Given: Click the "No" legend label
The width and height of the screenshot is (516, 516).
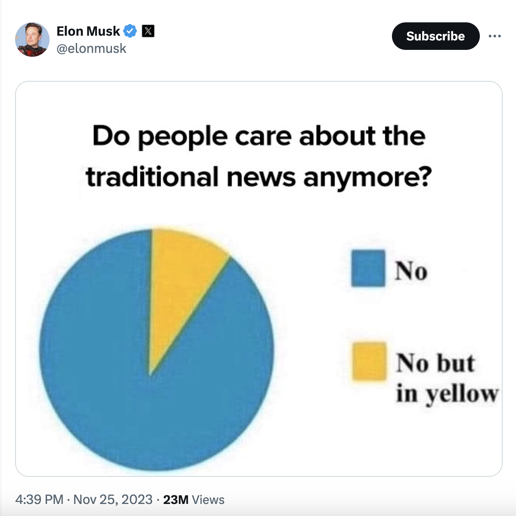Looking at the screenshot, I should (411, 271).
